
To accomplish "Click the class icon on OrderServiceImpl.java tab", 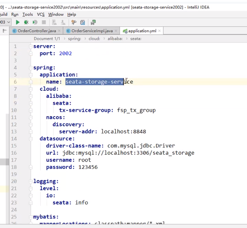I will point(68,31).
